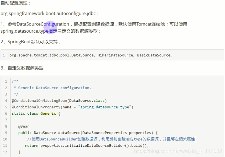225x157 pixels.
Task: Click the word 'DataSourceConfiguration' in item 1
Action: tap(43, 24)
